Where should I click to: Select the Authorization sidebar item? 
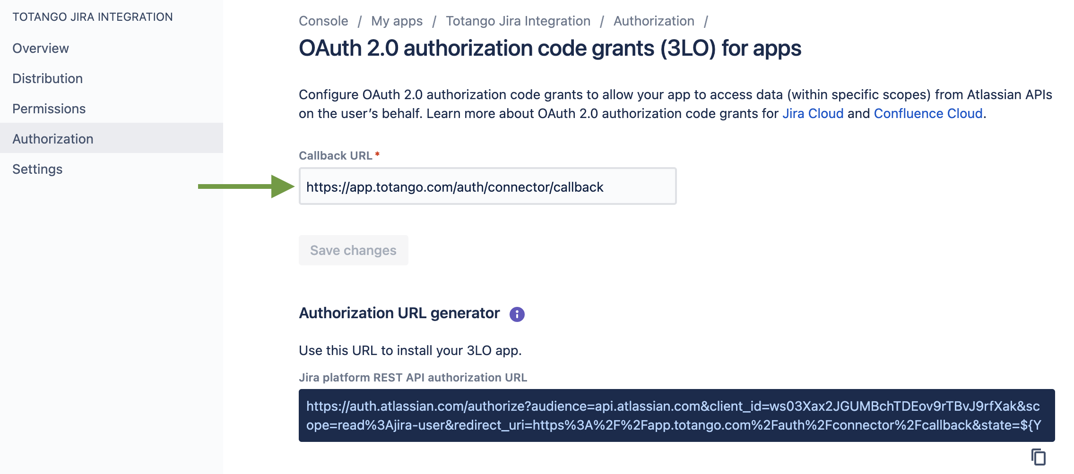[112, 138]
